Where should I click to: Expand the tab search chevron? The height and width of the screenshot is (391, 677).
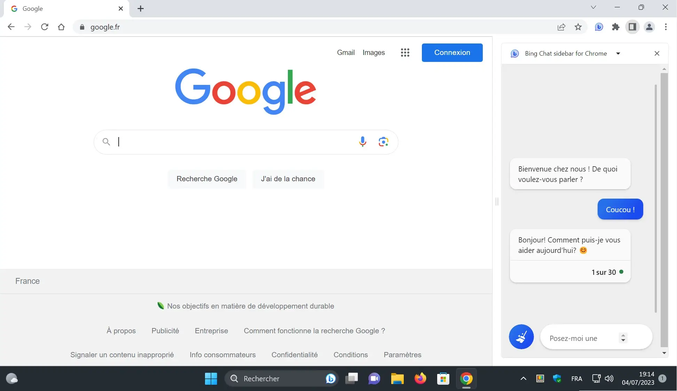pyautogui.click(x=593, y=7)
